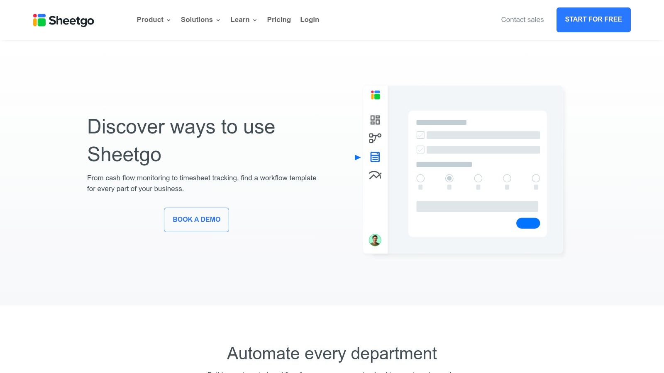The image size is (664, 373).
Task: Toggle the first checkbox in form
Action: [420, 135]
